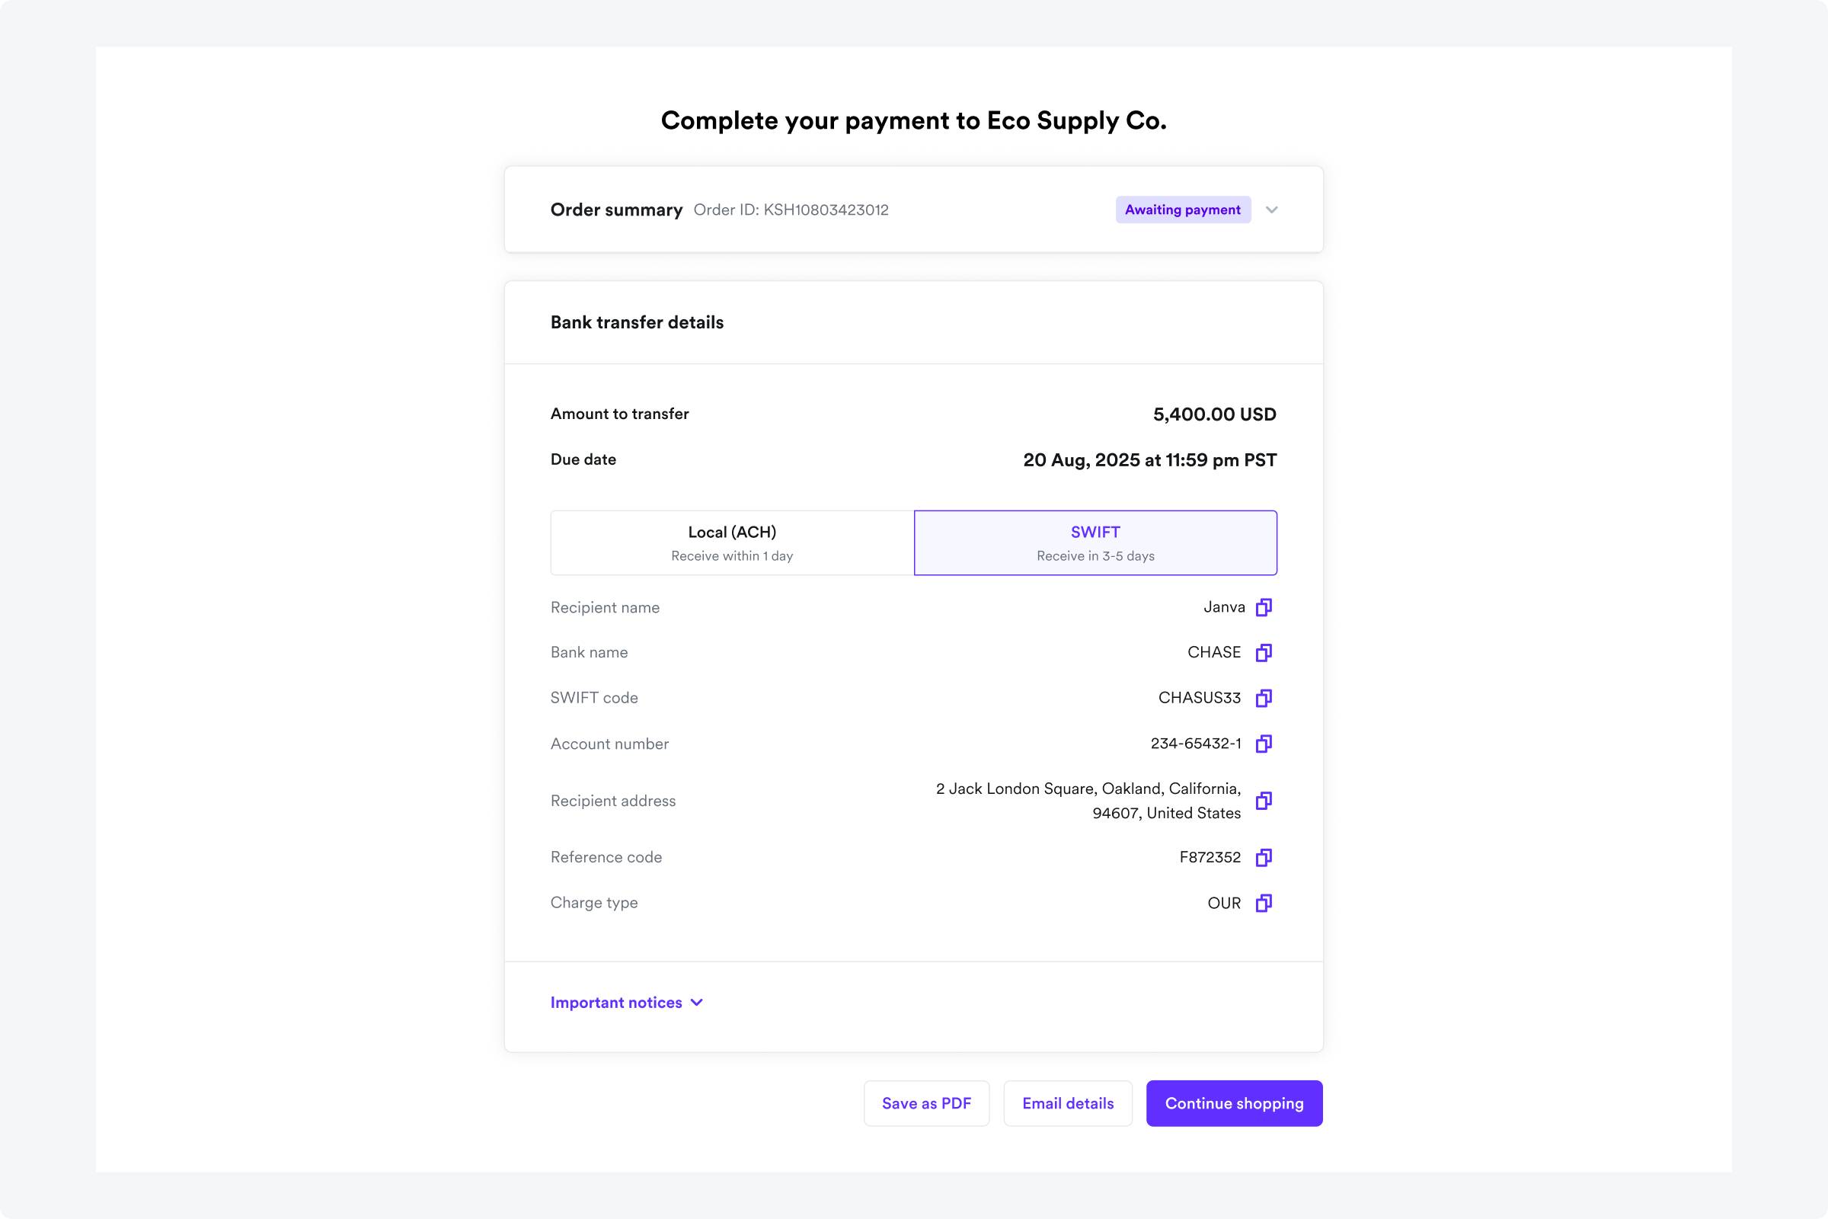
Task: Click the Continue shopping button
Action: coord(1233,1103)
